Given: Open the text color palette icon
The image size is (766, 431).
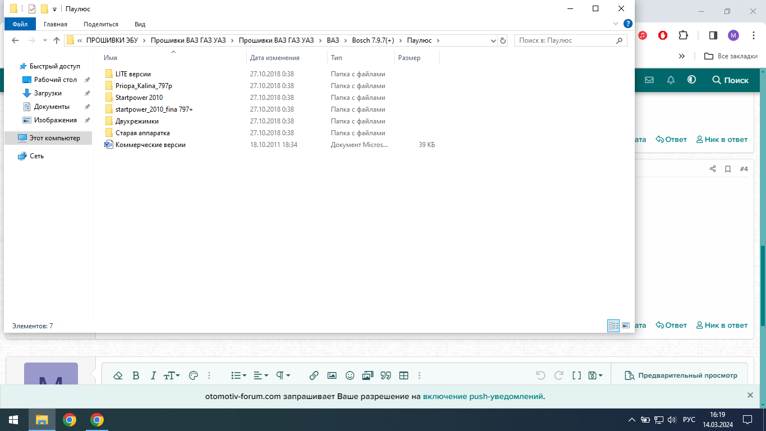Looking at the screenshot, I should (x=193, y=375).
